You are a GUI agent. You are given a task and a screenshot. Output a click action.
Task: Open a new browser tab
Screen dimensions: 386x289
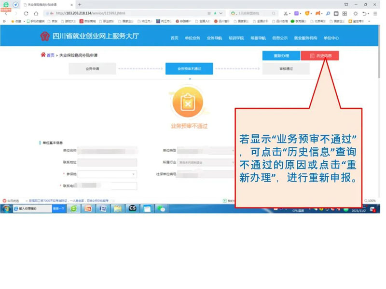(x=80, y=4)
